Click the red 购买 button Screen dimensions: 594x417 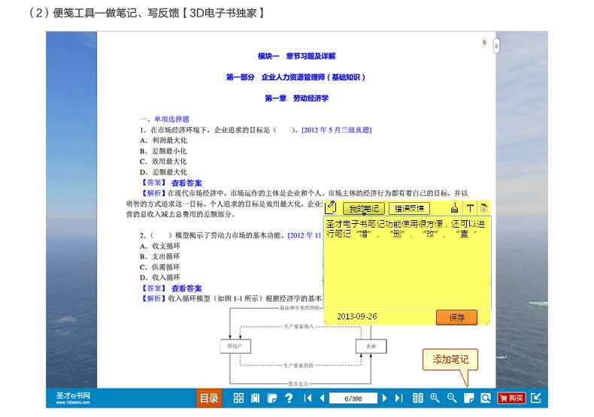[511, 398]
